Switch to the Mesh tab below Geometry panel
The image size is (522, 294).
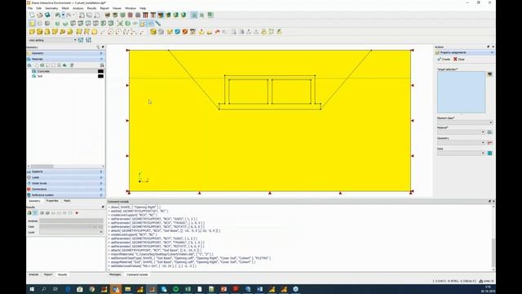point(67,201)
